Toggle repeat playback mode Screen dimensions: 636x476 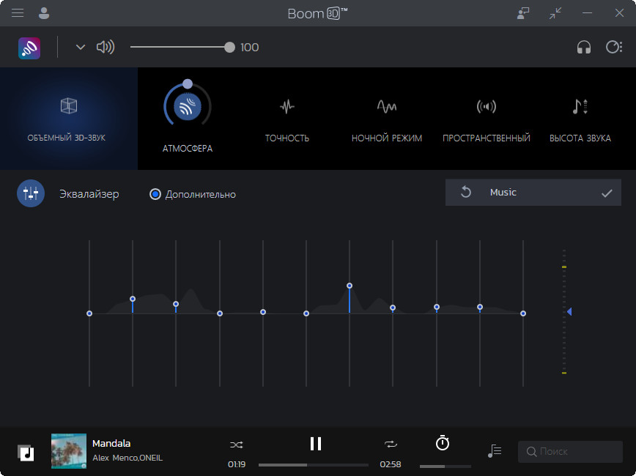click(x=391, y=445)
